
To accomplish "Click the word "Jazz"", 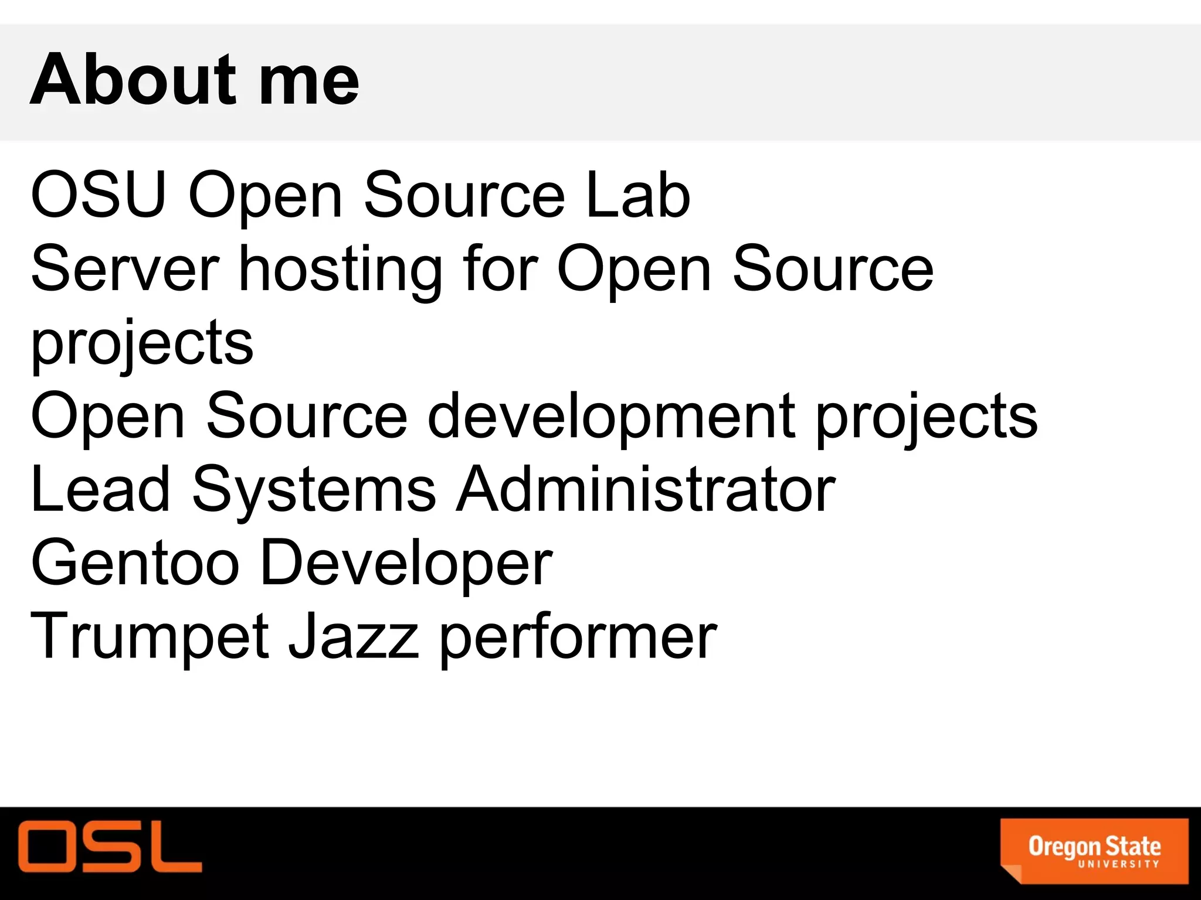I will pyautogui.click(x=354, y=637).
